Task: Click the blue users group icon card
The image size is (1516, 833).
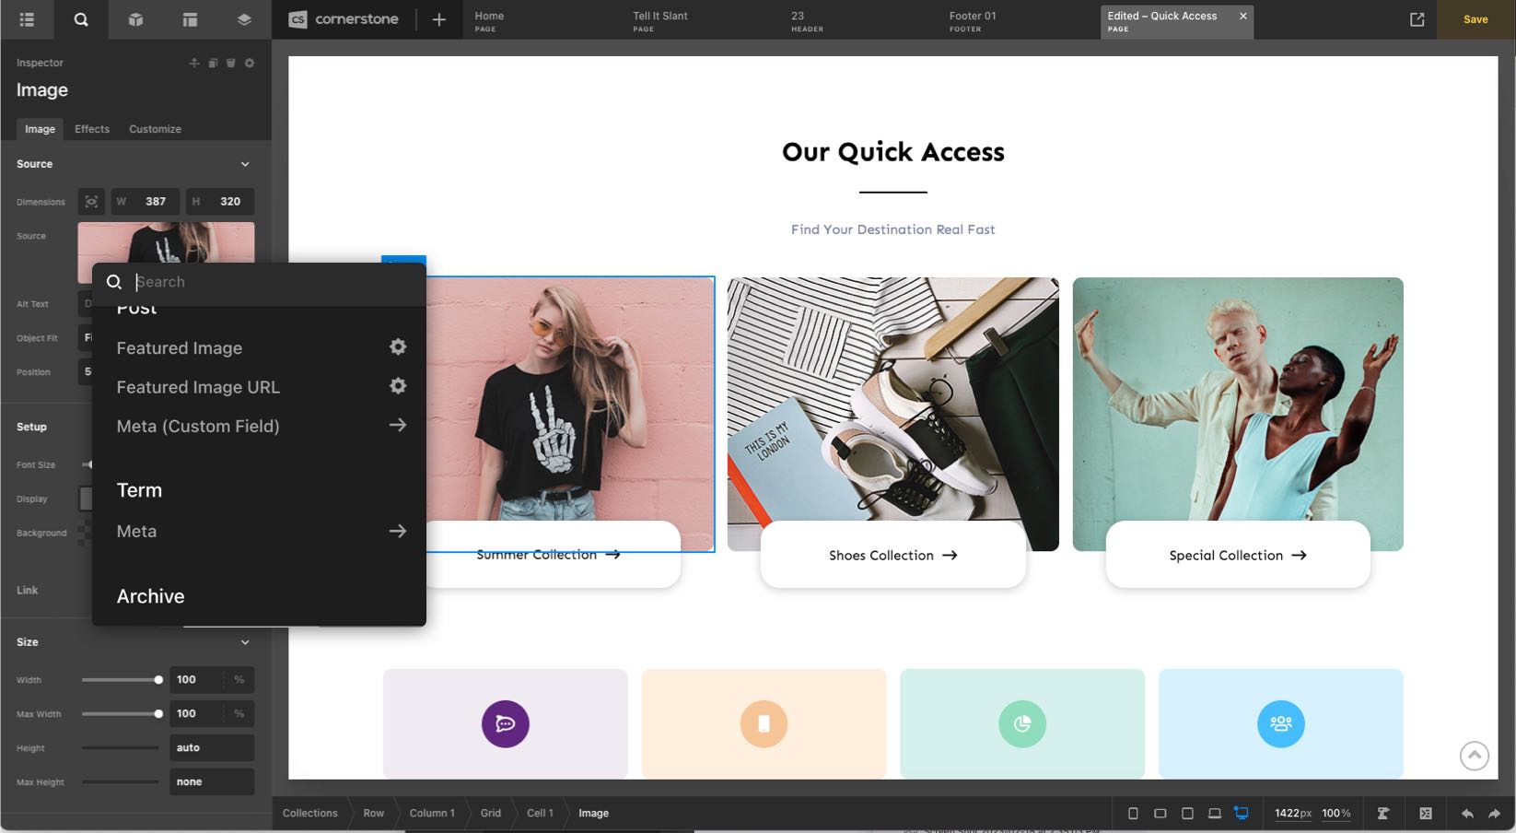Action: [x=1281, y=723]
